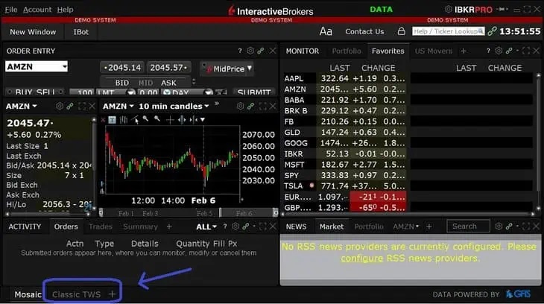Switch to Classic TWS workspace tab
The image size is (544, 304).
point(76,294)
